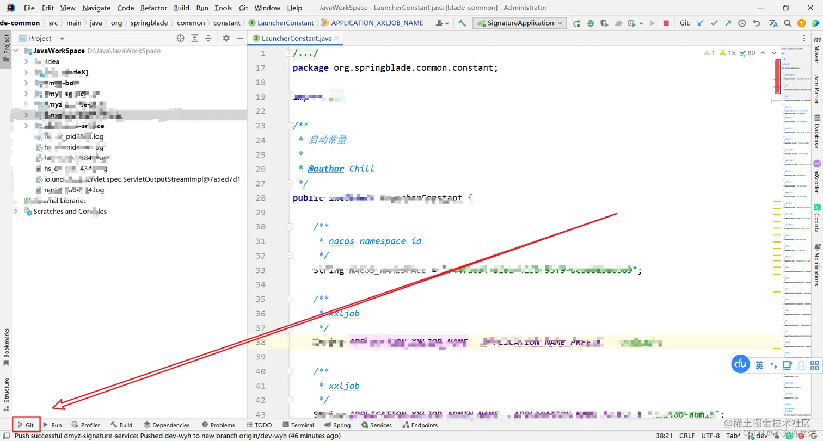Fold the Javadoc comment at line 23

[x=288, y=126]
